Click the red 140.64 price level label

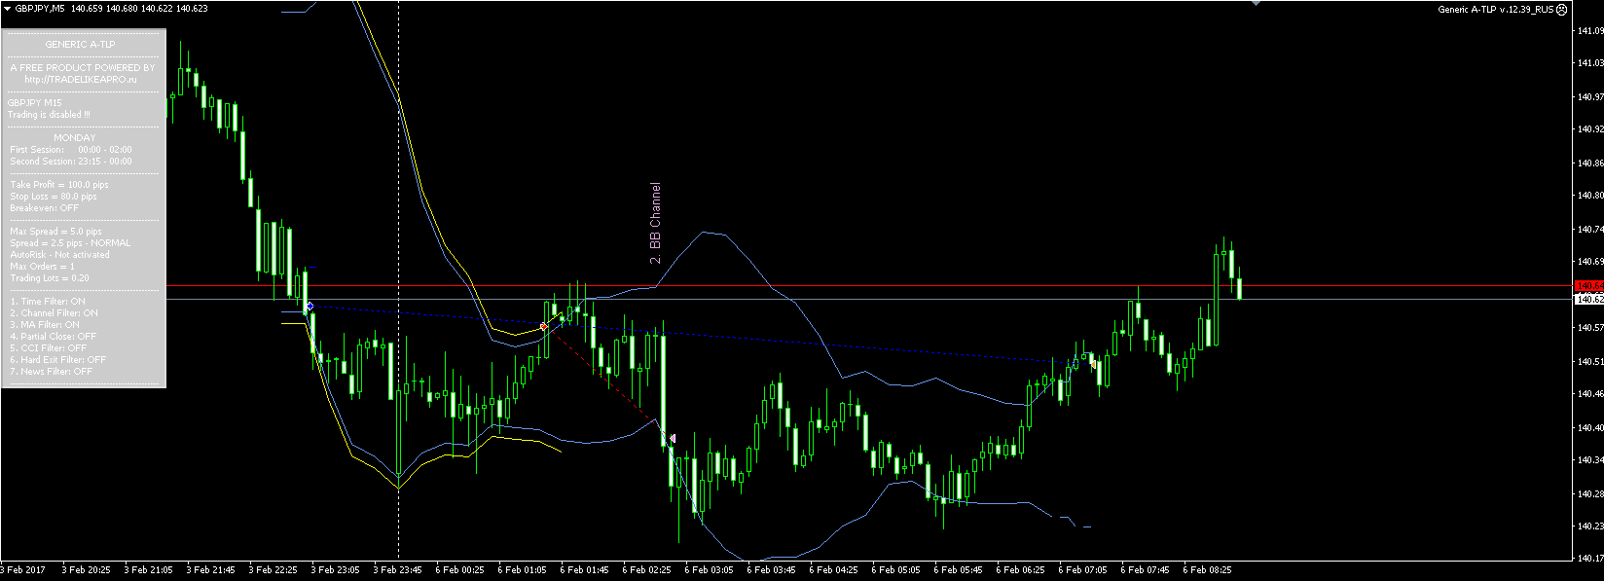point(1588,285)
